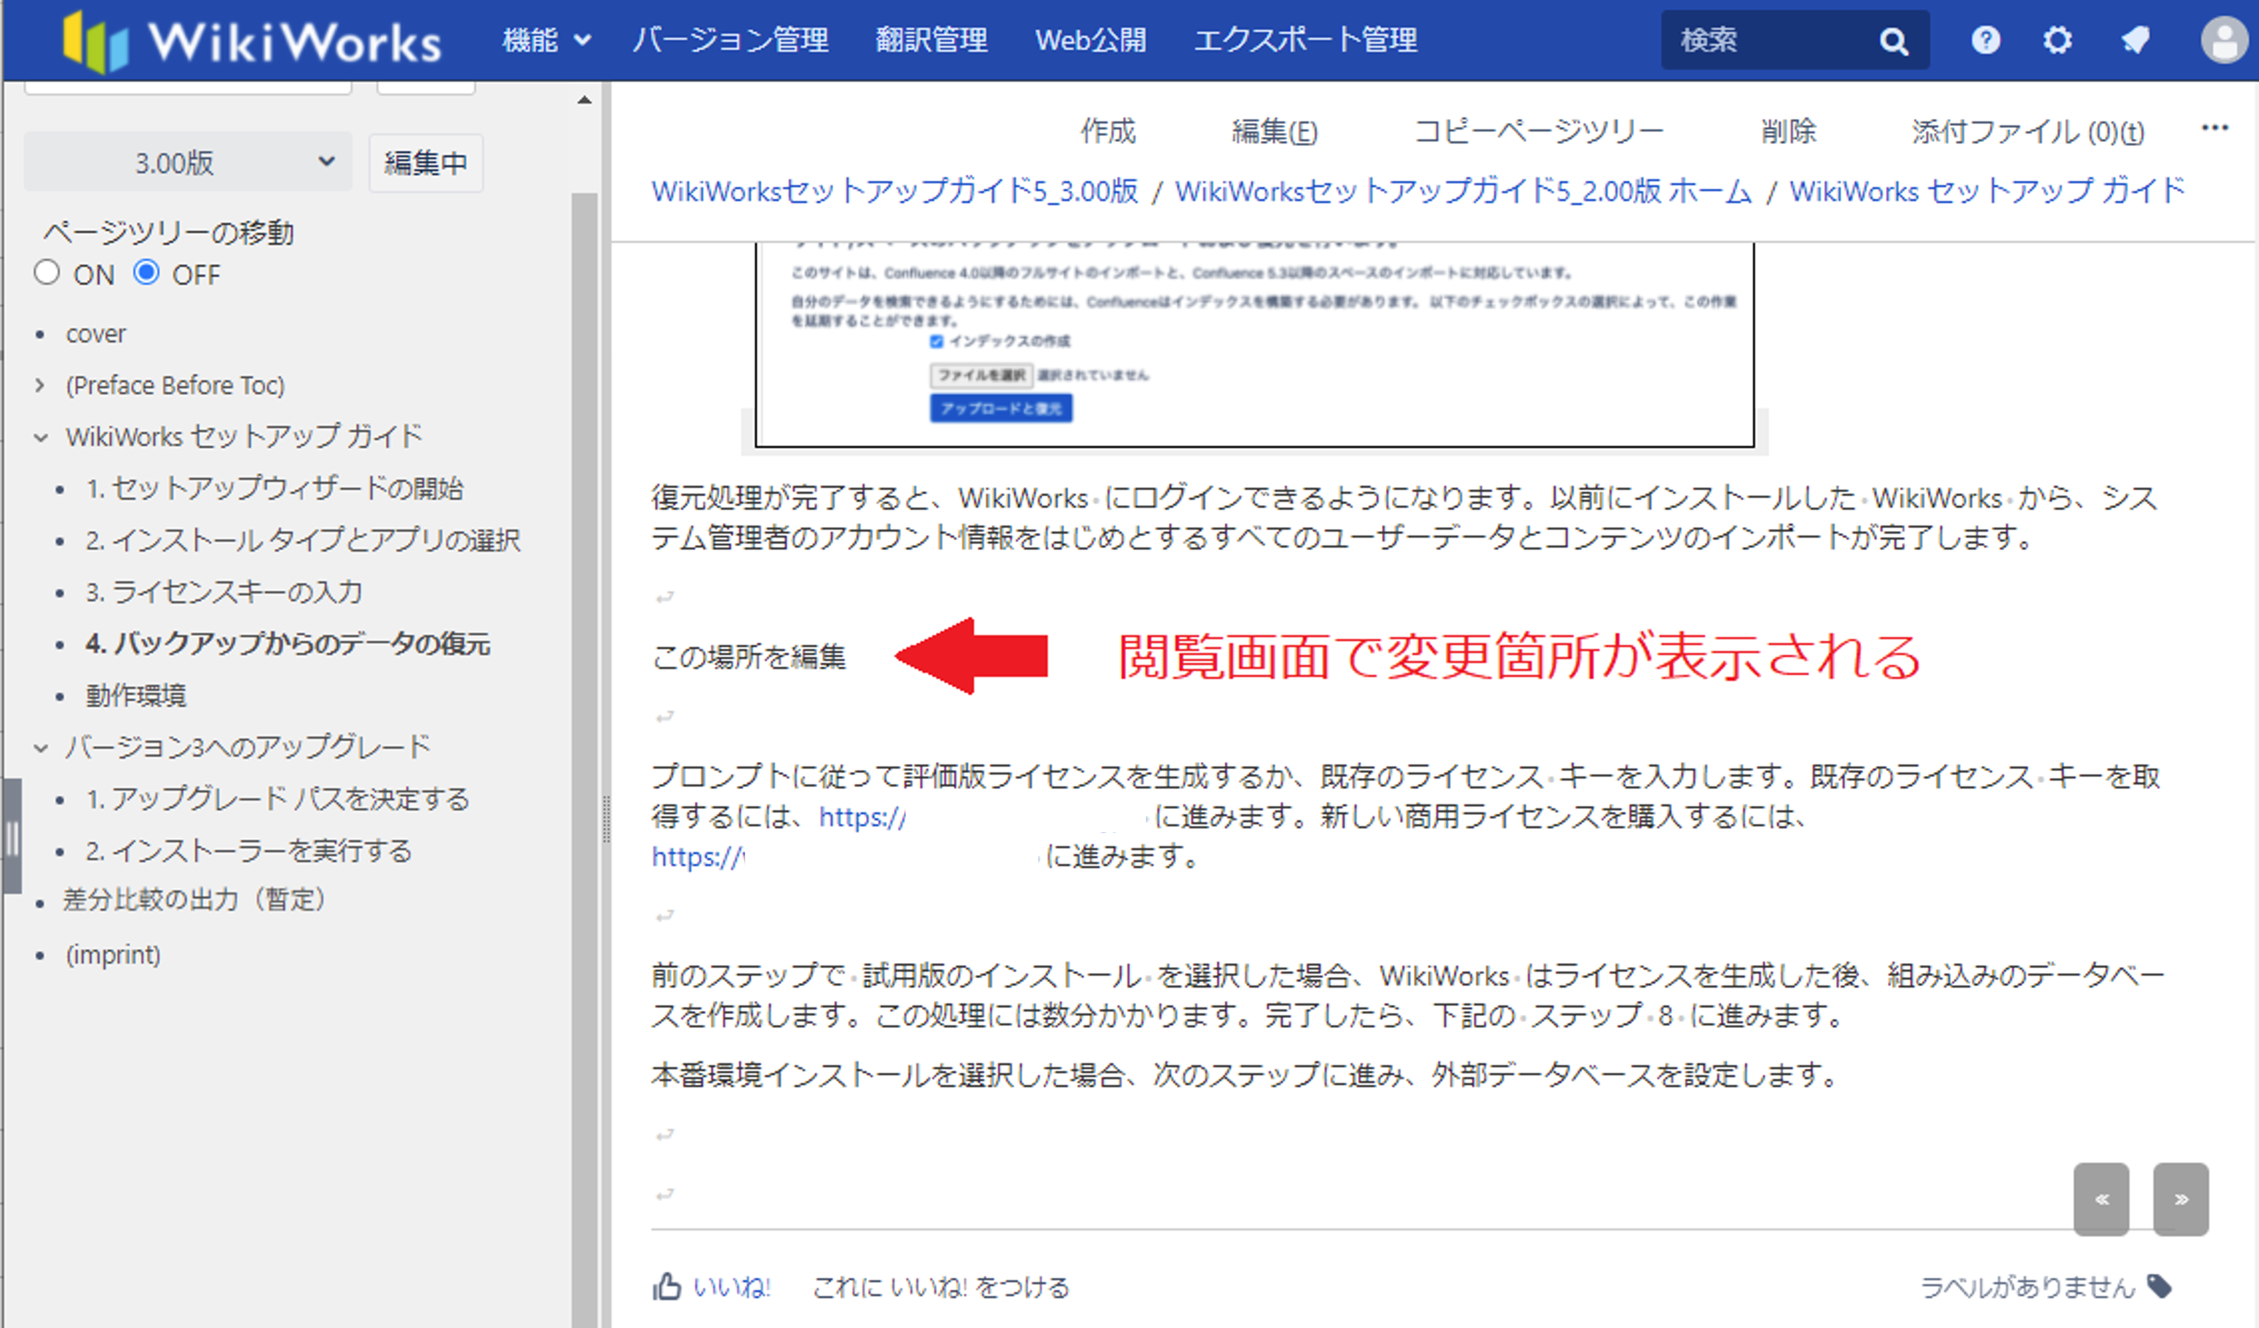Open the user profile avatar
Screen dimensions: 2259x1328
tap(2224, 41)
